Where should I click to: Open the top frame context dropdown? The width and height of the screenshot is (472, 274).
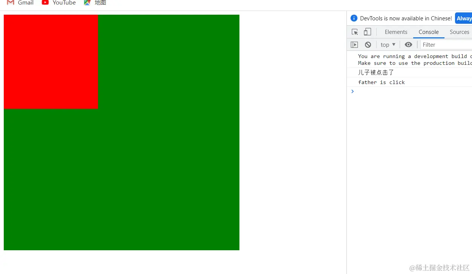[x=388, y=44]
